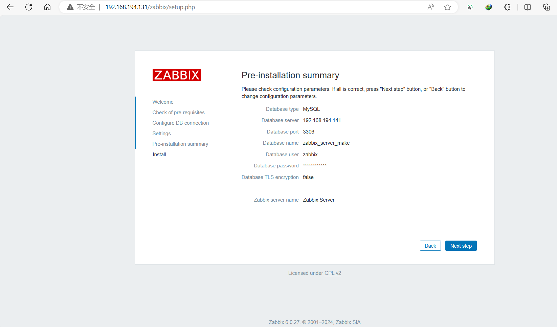This screenshot has width=557, height=327.
Task: Select Check of pre-requisites step
Action: tap(178, 113)
